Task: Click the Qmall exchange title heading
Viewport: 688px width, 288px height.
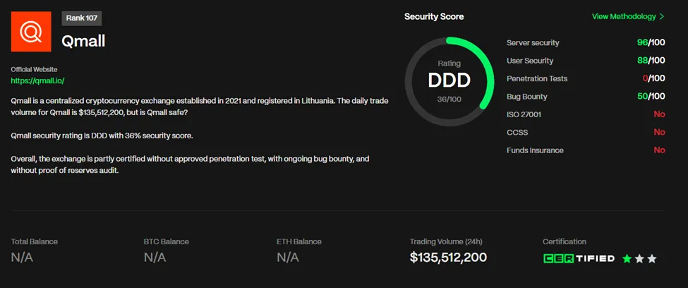Action: pos(83,41)
